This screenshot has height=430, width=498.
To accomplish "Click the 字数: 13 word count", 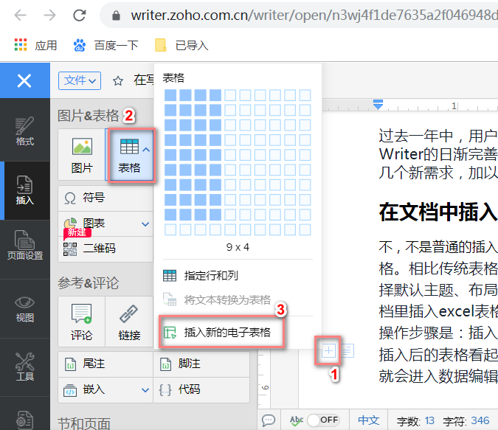I will coord(415,421).
